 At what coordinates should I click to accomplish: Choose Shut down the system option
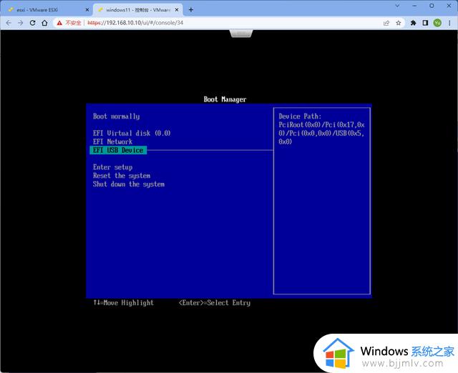point(129,184)
